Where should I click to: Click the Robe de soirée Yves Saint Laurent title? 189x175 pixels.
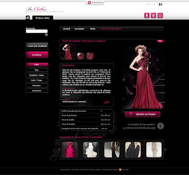coord(84,41)
